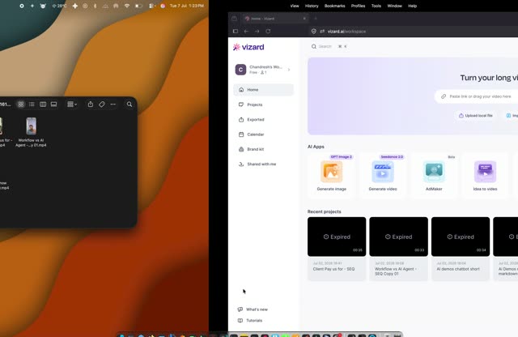The image size is (518, 337).
Task: Open Exported in the Vizard sidebar
Action: 263,119
